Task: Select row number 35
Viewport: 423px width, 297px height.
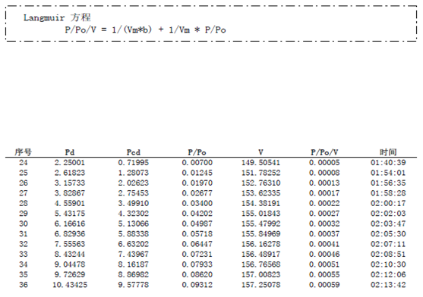Action: pyautogui.click(x=24, y=275)
